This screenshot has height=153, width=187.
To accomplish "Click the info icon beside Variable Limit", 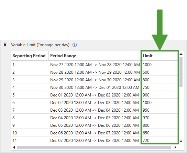I will pos(75,45).
